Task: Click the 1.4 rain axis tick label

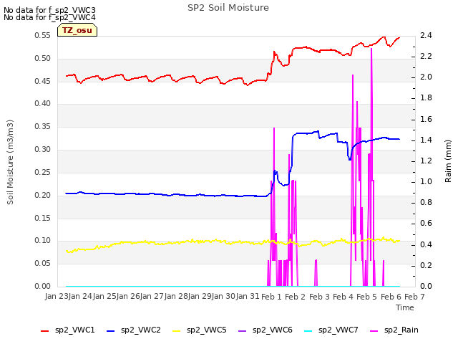Action: 426,140
